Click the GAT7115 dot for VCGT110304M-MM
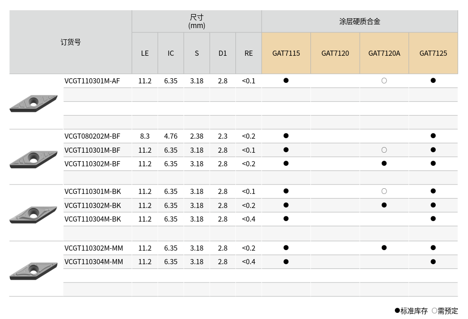 (x=286, y=261)
